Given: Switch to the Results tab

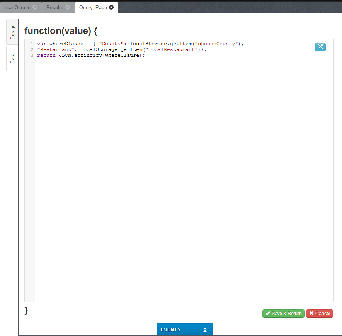Looking at the screenshot, I should [54, 7].
